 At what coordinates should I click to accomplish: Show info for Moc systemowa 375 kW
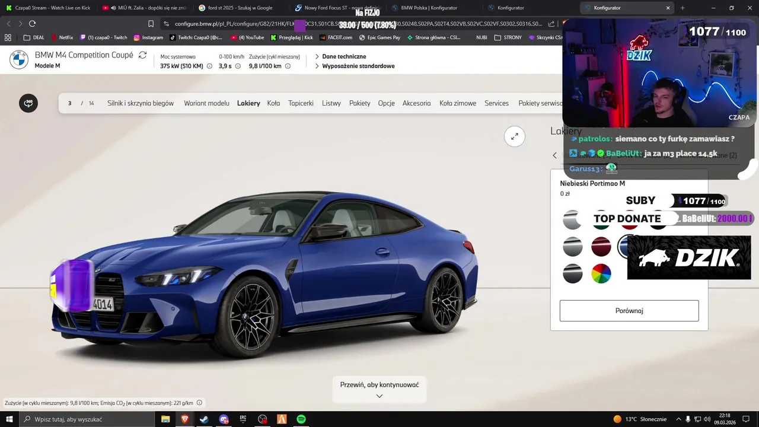[x=209, y=66]
